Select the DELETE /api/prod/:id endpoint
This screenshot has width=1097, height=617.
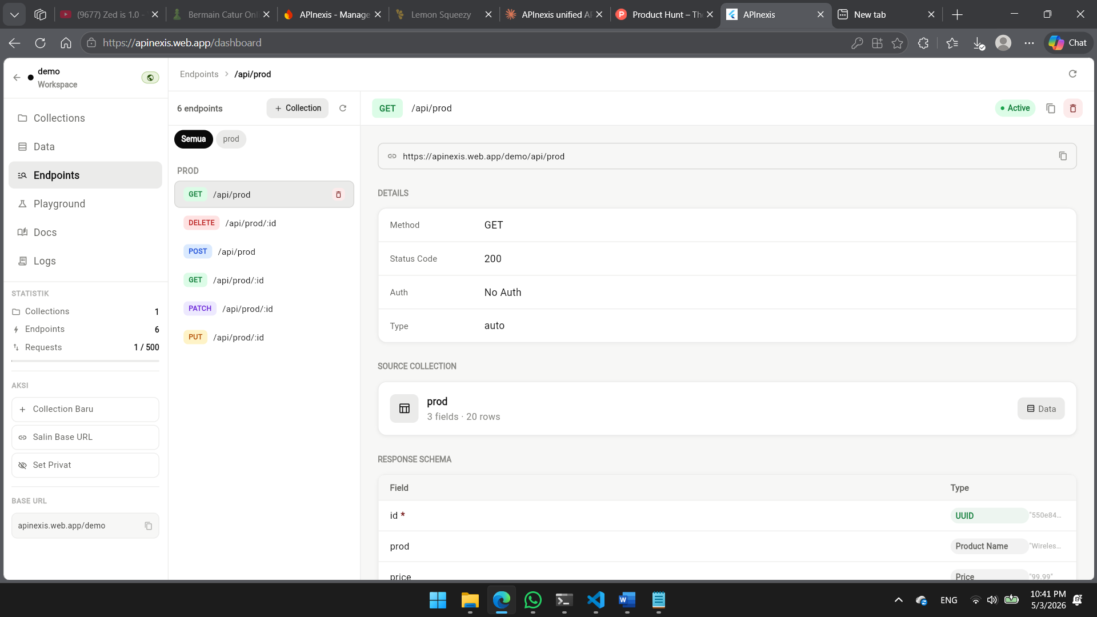(x=264, y=223)
